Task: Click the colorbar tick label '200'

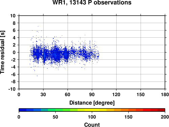Action: click(165, 117)
